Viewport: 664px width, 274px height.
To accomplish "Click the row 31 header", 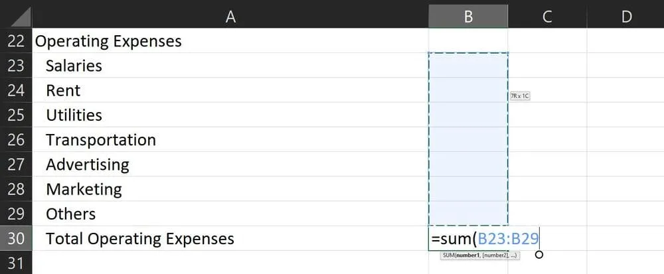I will click(x=15, y=263).
